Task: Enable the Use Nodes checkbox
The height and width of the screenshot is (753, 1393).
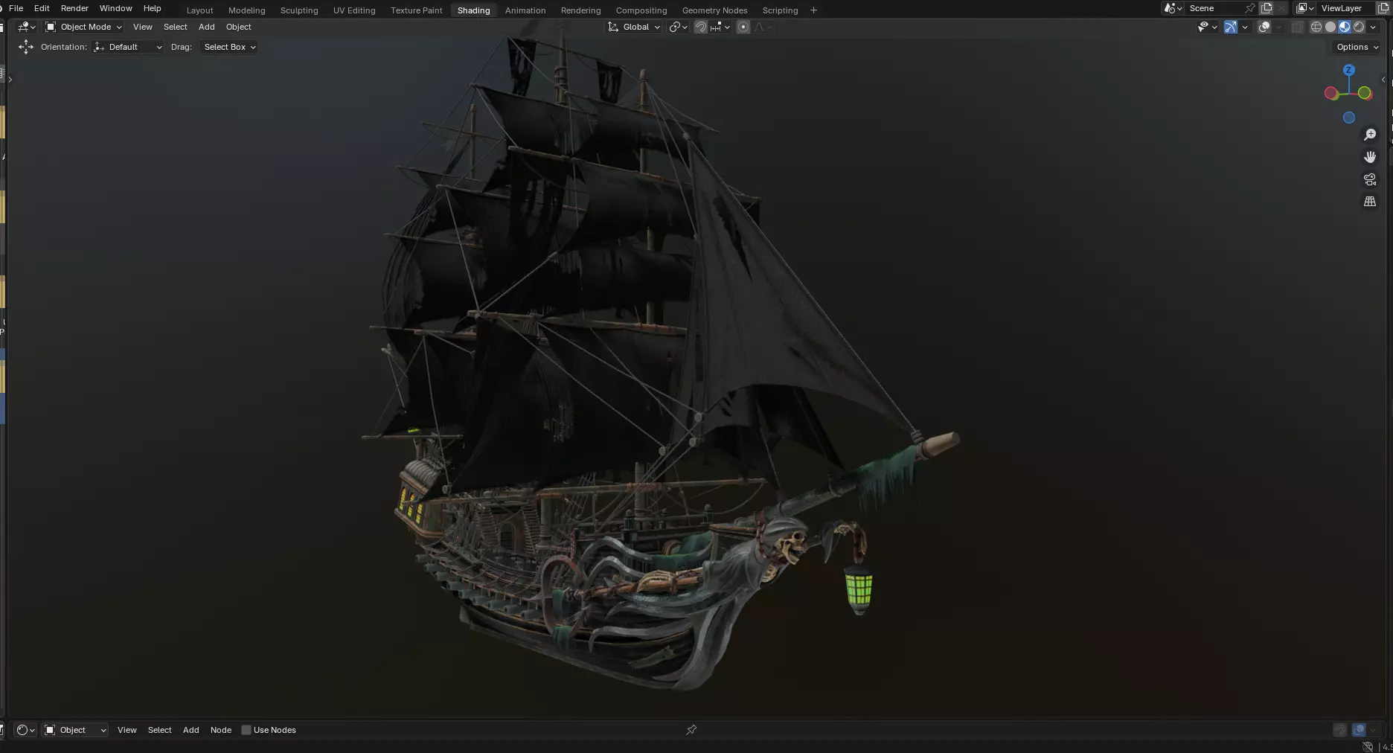Action: pyautogui.click(x=246, y=730)
